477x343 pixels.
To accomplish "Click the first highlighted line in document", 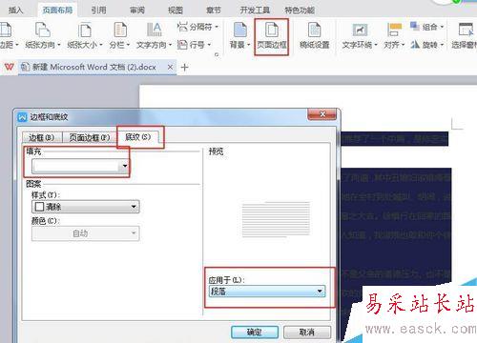I will 394,139.
